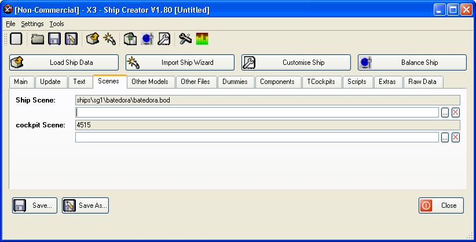Viewport: 476px width, 242px height.
Task: Open file using toolbar folder icon
Action: click(x=37, y=39)
